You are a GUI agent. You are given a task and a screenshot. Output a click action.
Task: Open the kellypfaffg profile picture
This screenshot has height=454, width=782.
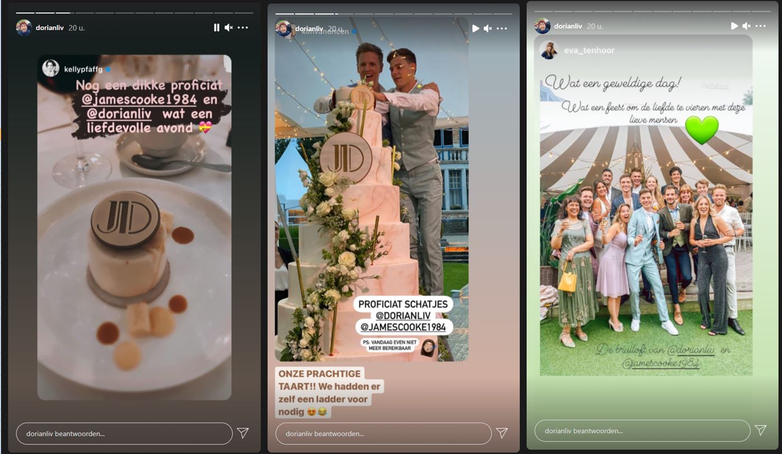(51, 68)
